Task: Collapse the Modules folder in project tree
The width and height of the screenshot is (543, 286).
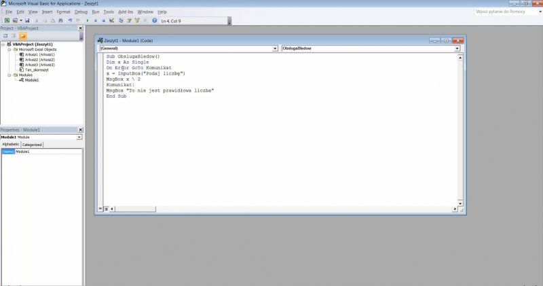Action: click(x=10, y=75)
